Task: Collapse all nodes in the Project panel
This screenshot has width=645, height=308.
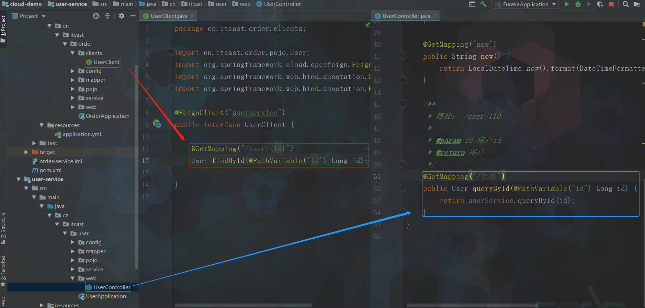Action: (107, 16)
